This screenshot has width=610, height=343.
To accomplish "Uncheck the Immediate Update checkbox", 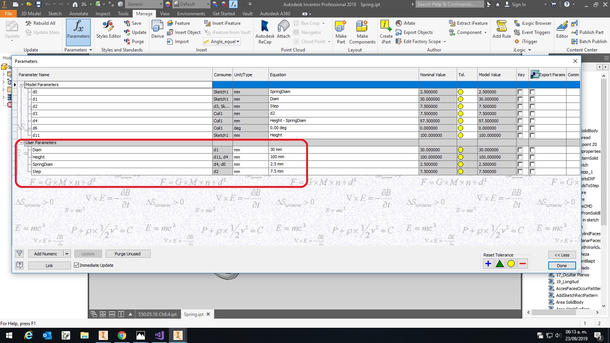I will (x=77, y=265).
